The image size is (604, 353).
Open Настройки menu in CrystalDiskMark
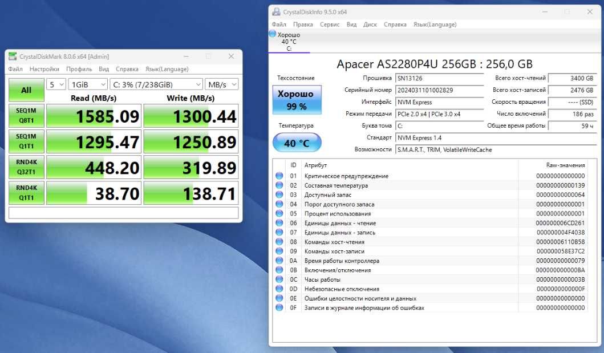(x=44, y=69)
